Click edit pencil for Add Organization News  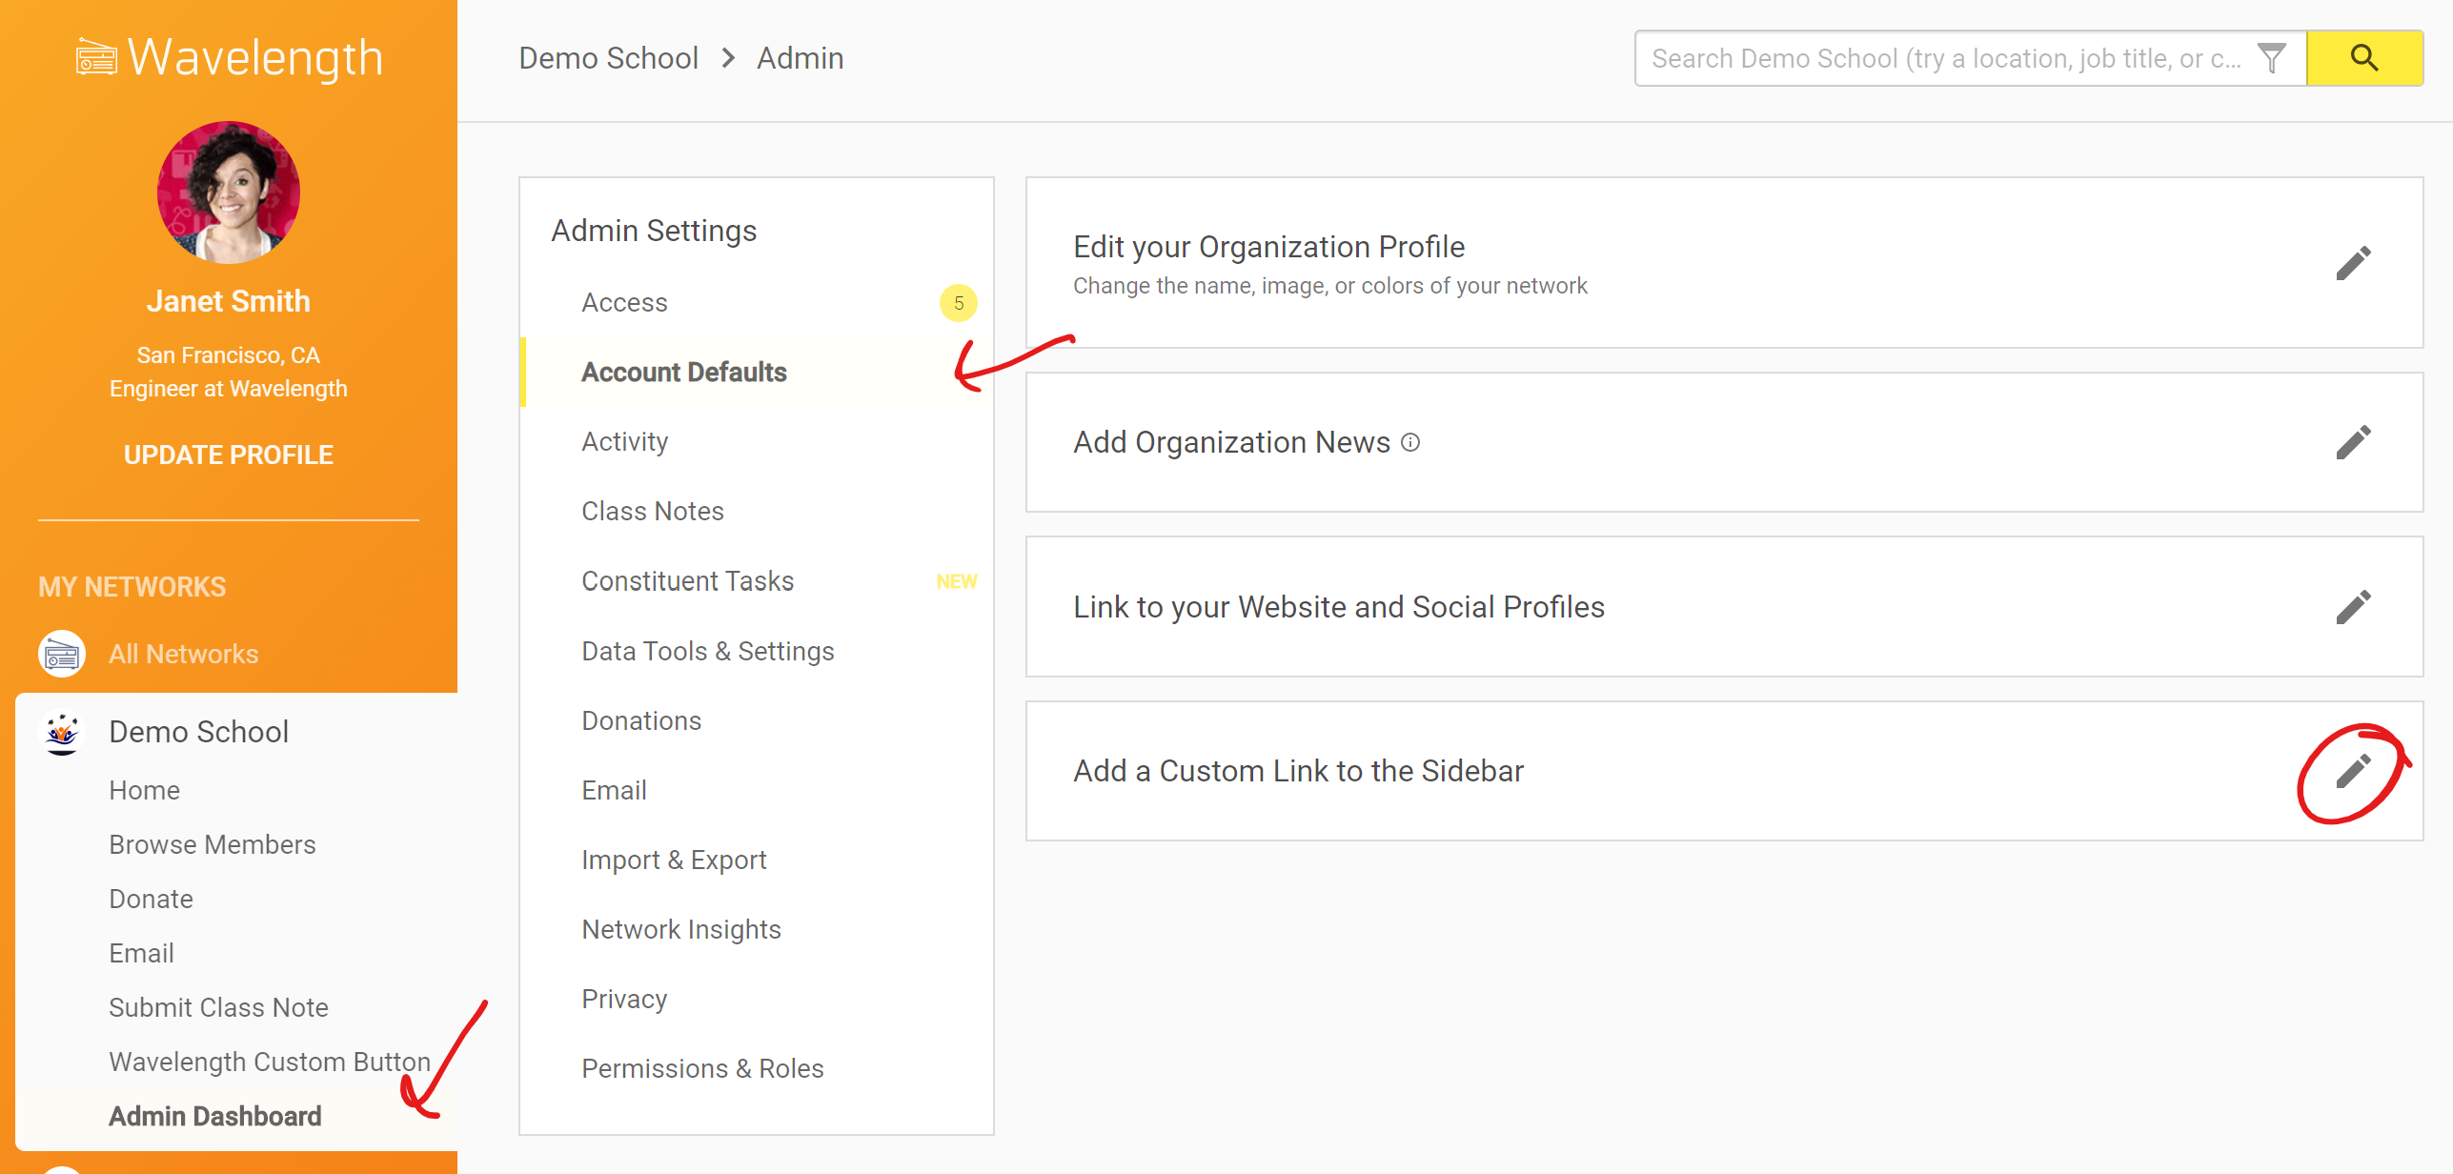(2352, 442)
